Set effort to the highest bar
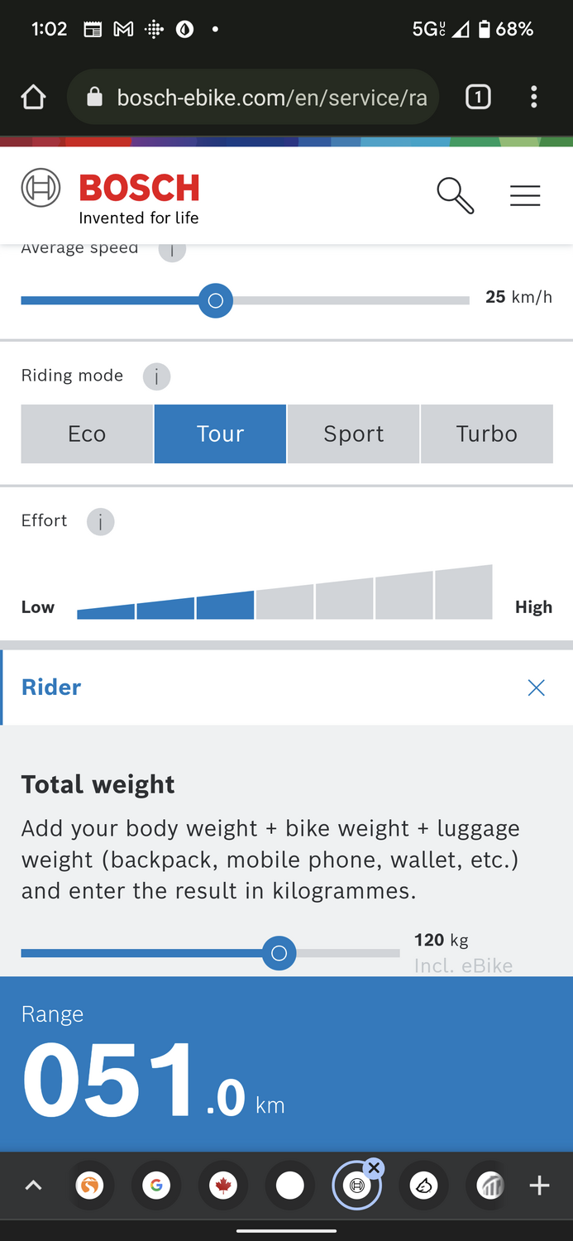573x1241 pixels. pos(464,593)
